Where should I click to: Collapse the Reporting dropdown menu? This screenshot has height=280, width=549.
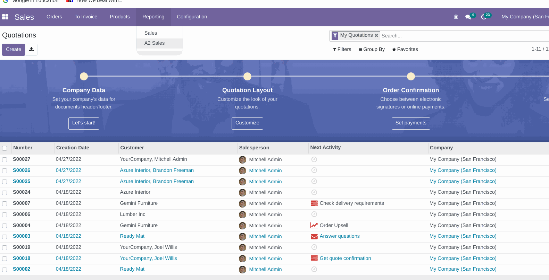tap(153, 17)
